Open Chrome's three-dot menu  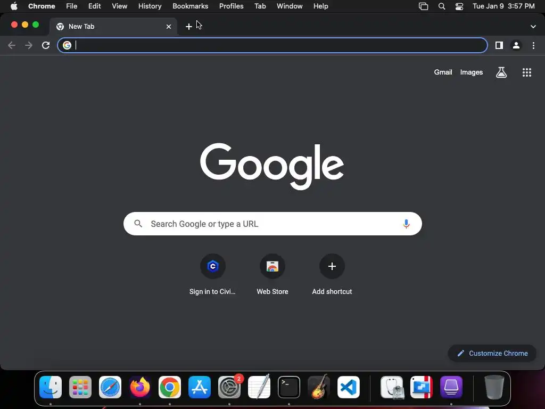coord(533,45)
